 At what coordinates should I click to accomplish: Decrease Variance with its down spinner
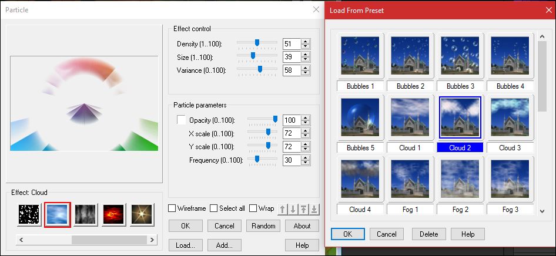pos(305,73)
